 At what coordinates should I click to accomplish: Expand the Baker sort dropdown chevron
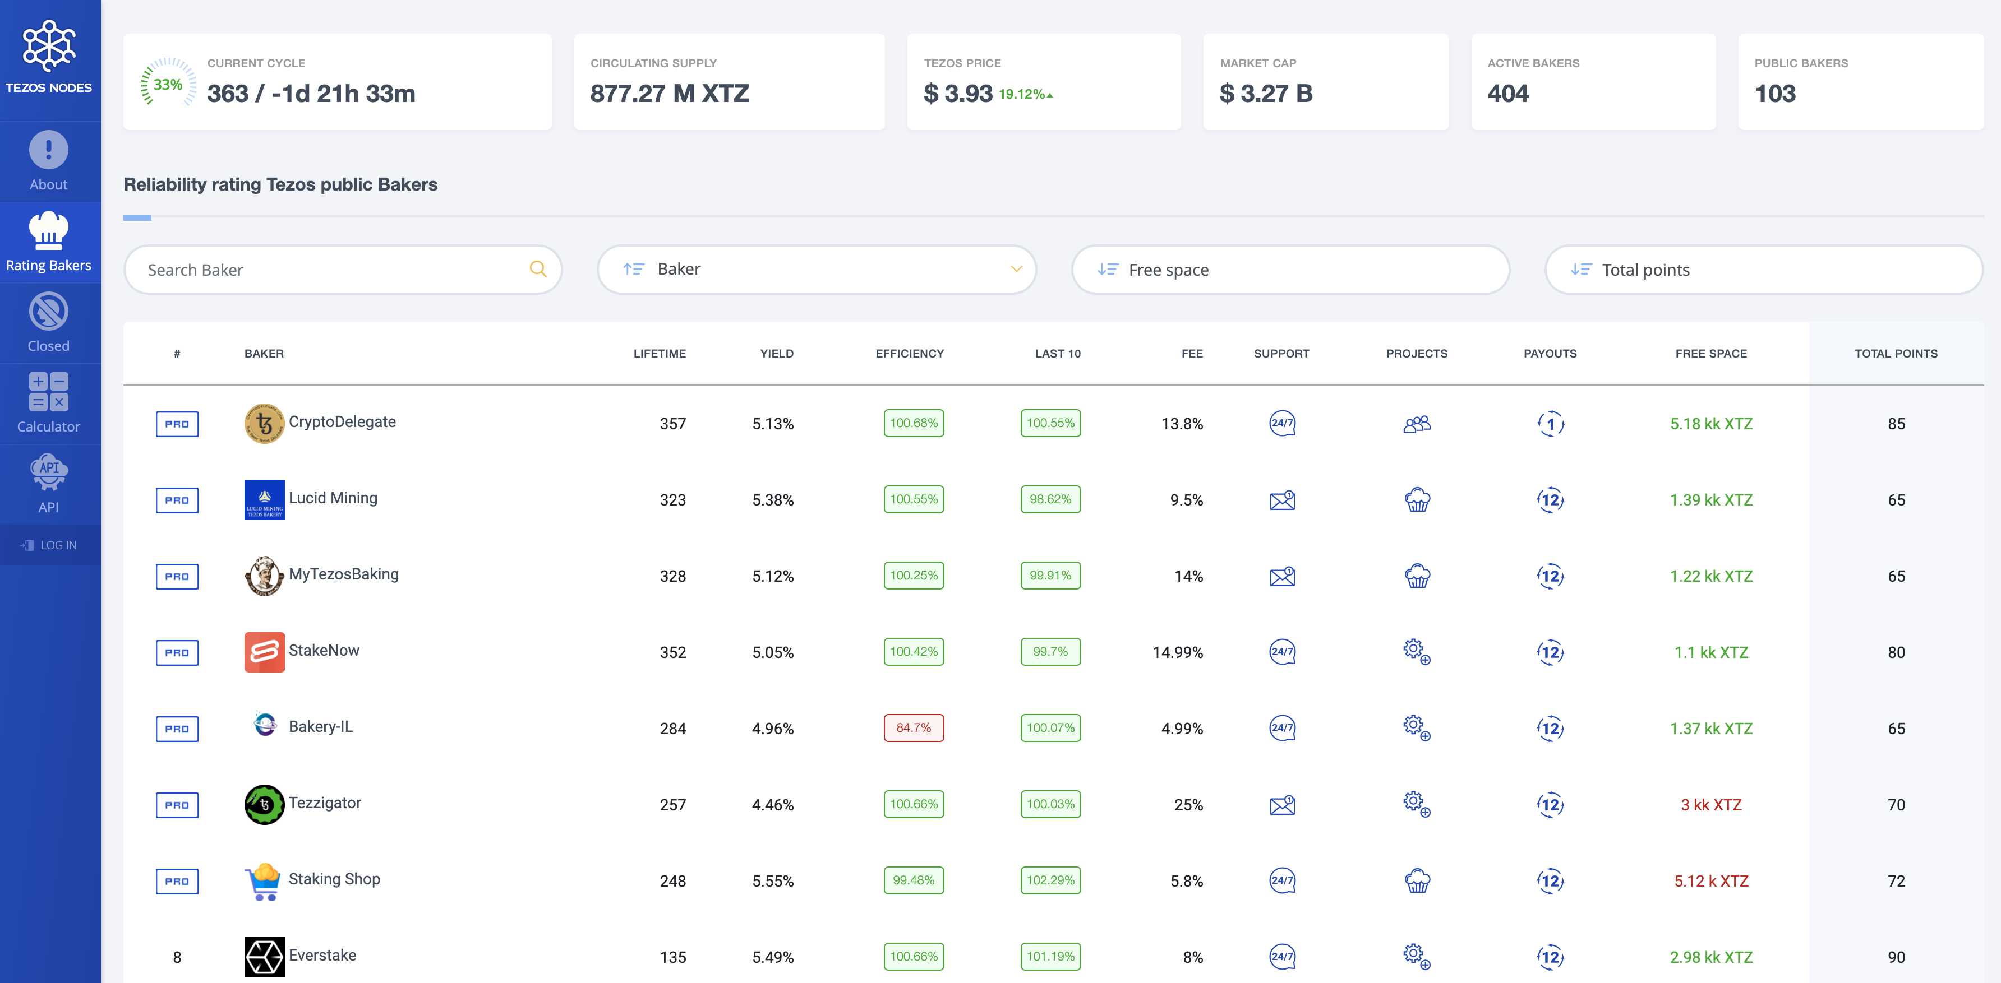1015,270
